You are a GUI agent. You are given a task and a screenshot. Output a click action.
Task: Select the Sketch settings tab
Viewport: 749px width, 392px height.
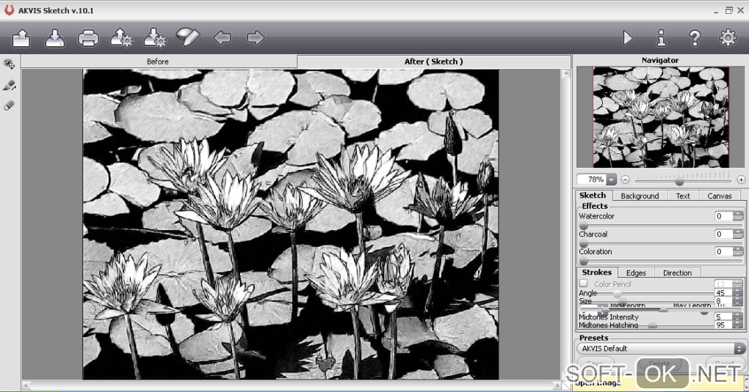593,196
